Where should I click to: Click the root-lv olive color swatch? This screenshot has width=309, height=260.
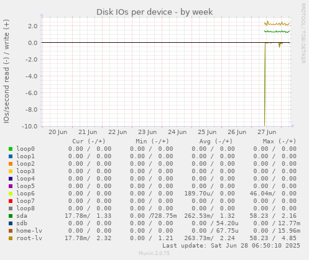coord(11,238)
